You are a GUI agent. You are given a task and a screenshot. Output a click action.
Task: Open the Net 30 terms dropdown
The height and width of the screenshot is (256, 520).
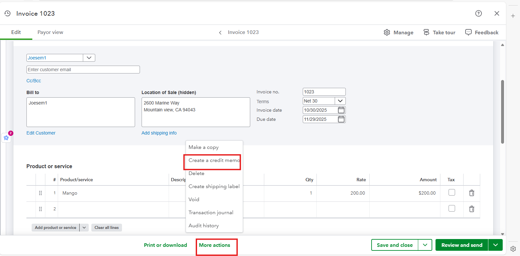[x=340, y=101]
